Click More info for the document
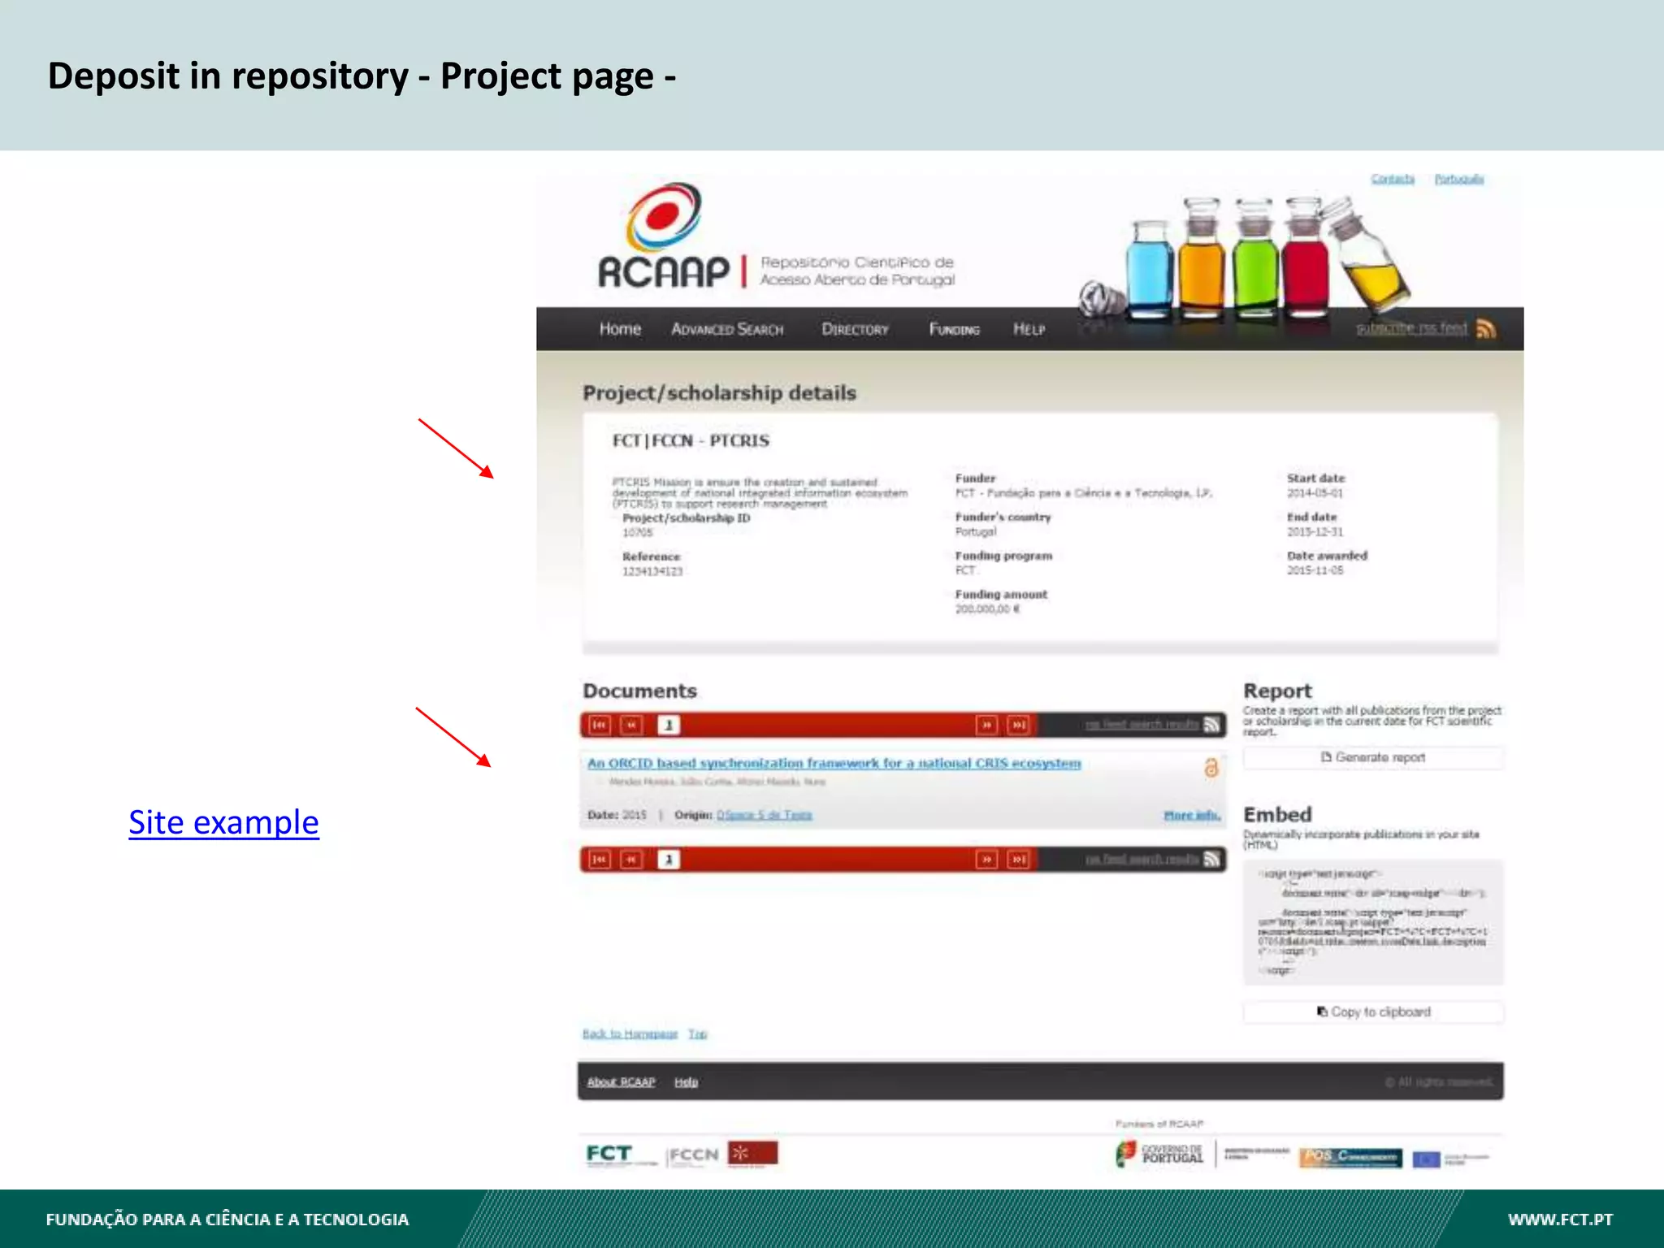Screen dimensions: 1664x1248 coord(1192,815)
